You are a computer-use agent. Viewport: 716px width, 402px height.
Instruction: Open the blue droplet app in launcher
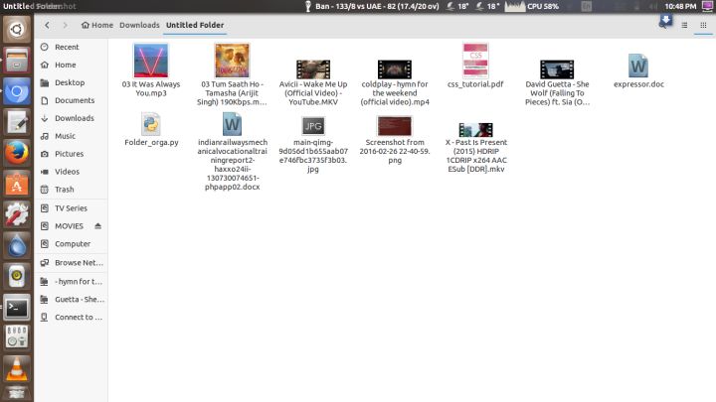(17, 246)
